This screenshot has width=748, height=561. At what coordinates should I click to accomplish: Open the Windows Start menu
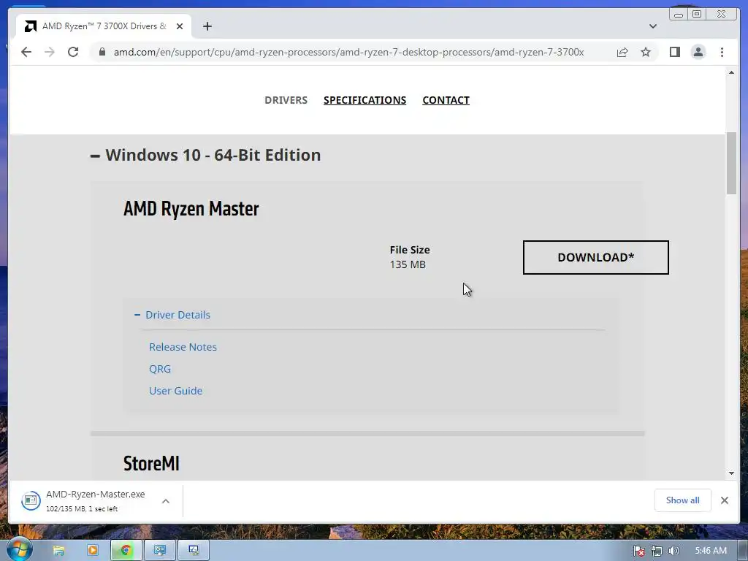coord(20,549)
